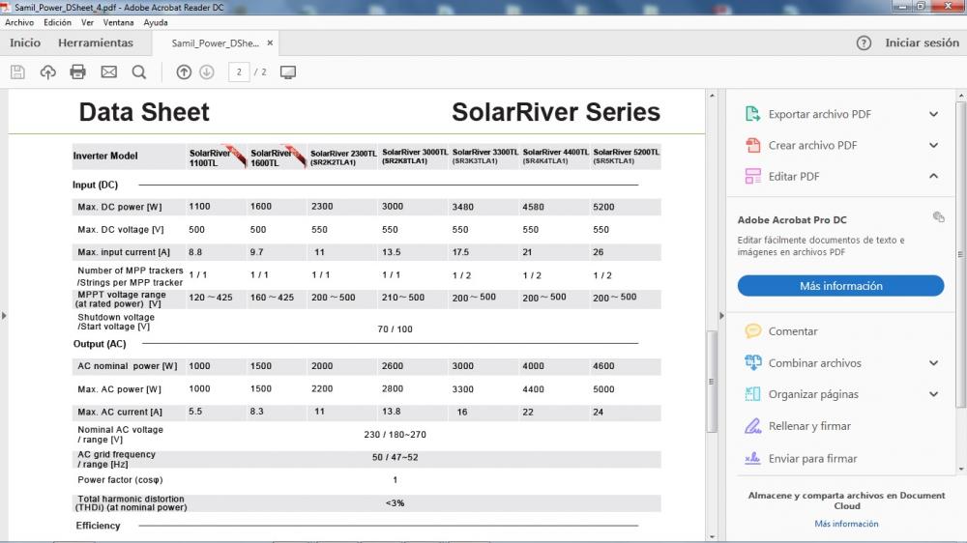The image size is (967, 543).
Task: Click document vertical scrollbar thumb
Action: pos(712,383)
